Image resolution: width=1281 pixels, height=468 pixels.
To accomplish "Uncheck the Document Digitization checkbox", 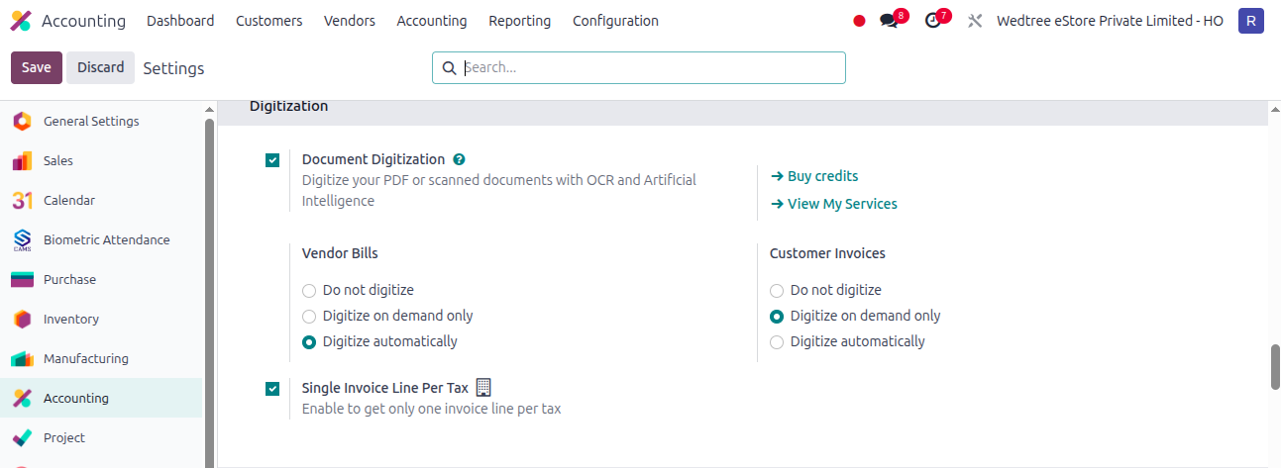I will (x=272, y=160).
